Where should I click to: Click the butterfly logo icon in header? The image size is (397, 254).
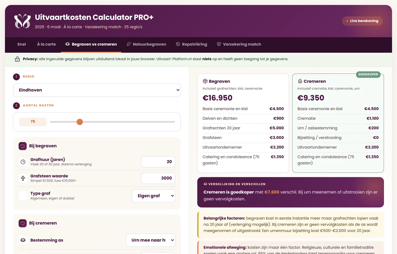(22, 21)
